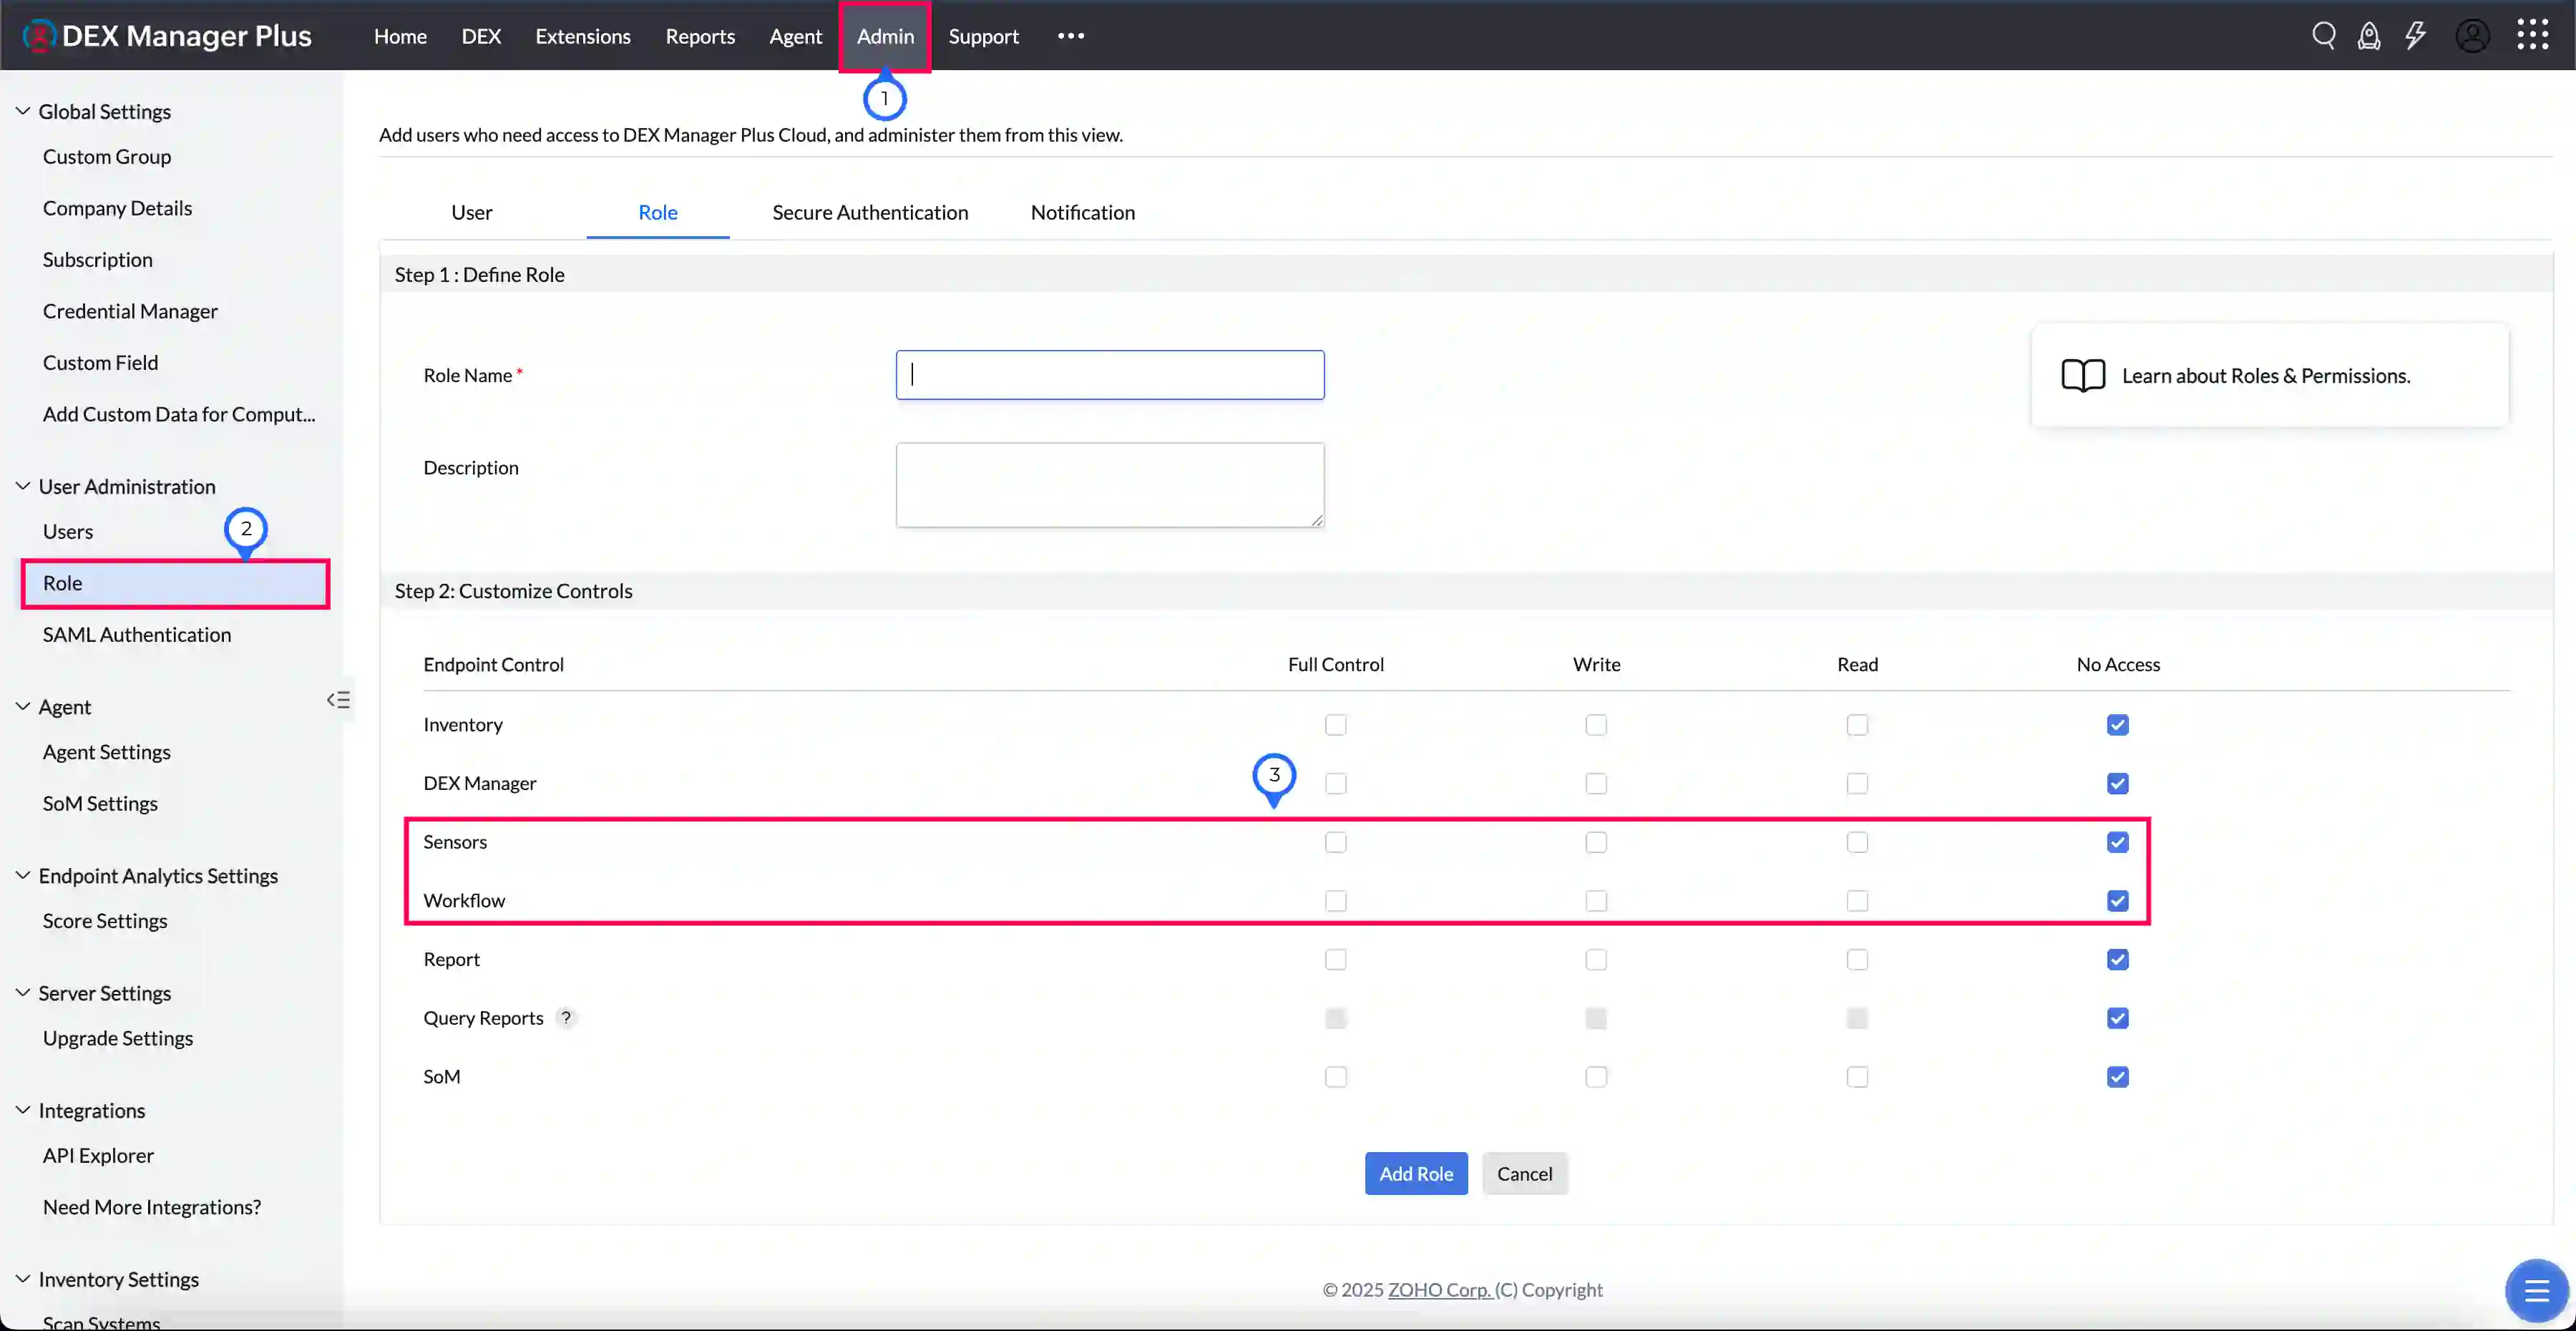
Task: Open the Reports menu
Action: (x=700, y=36)
